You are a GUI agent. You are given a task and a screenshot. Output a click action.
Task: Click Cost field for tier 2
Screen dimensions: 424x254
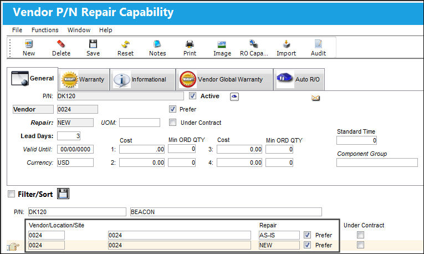(142, 162)
